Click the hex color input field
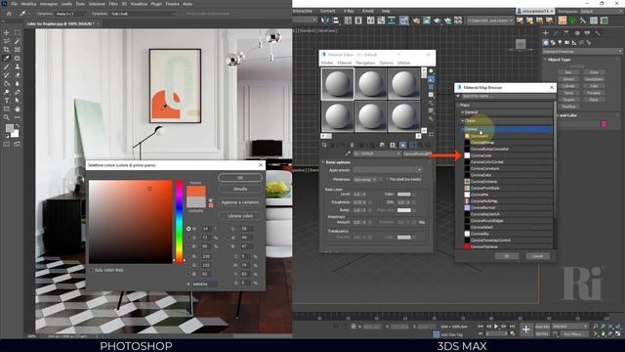The width and height of the screenshot is (625, 352). (205, 284)
